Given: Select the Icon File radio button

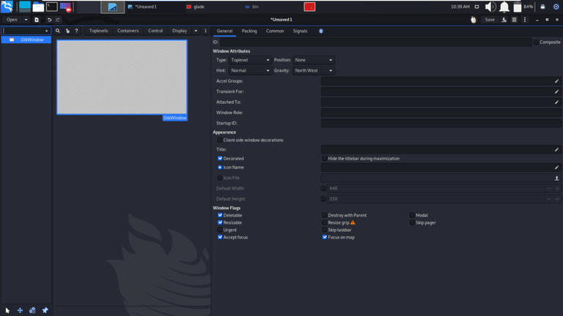Looking at the screenshot, I should point(220,178).
